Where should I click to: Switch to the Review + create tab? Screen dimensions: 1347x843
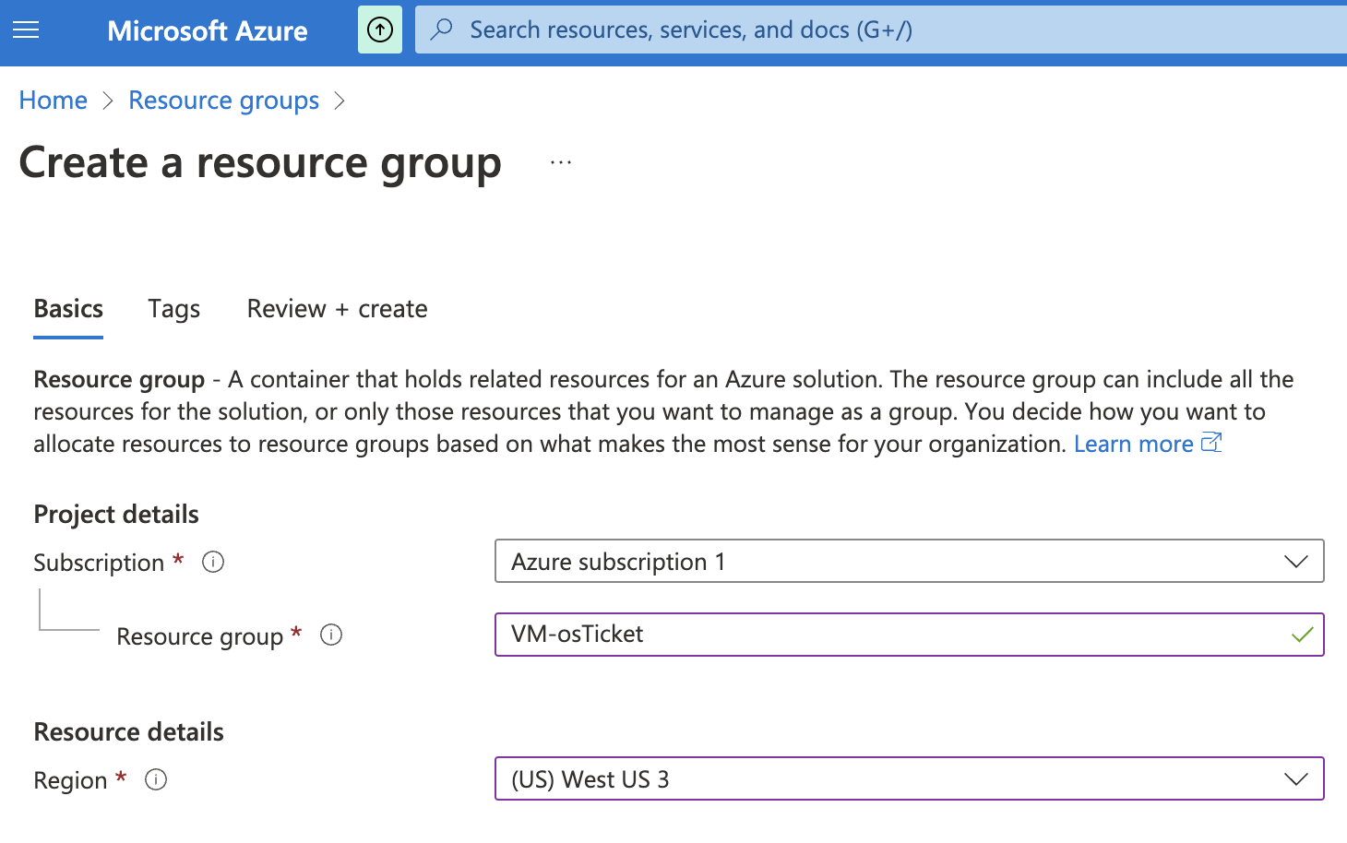tap(337, 309)
